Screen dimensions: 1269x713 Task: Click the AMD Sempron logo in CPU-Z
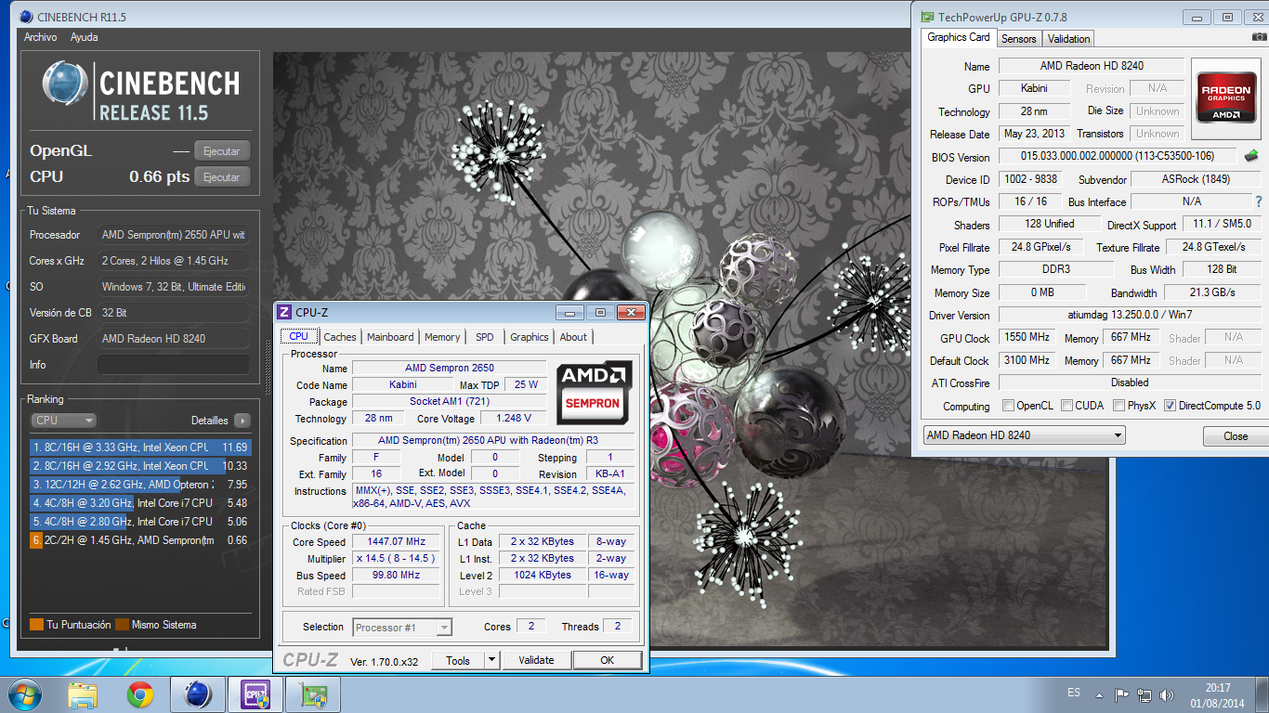pyautogui.click(x=595, y=392)
